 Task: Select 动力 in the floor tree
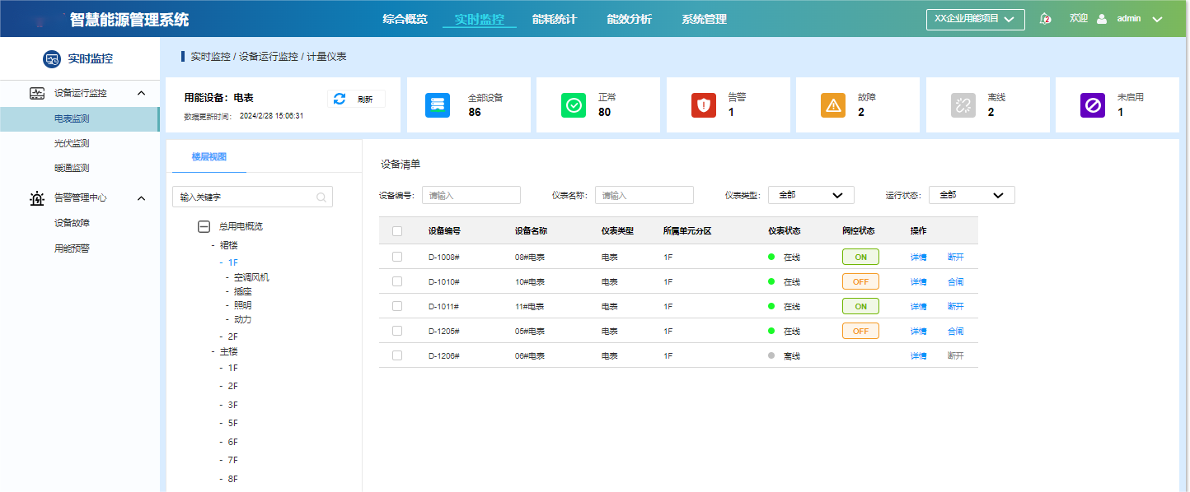(x=242, y=319)
